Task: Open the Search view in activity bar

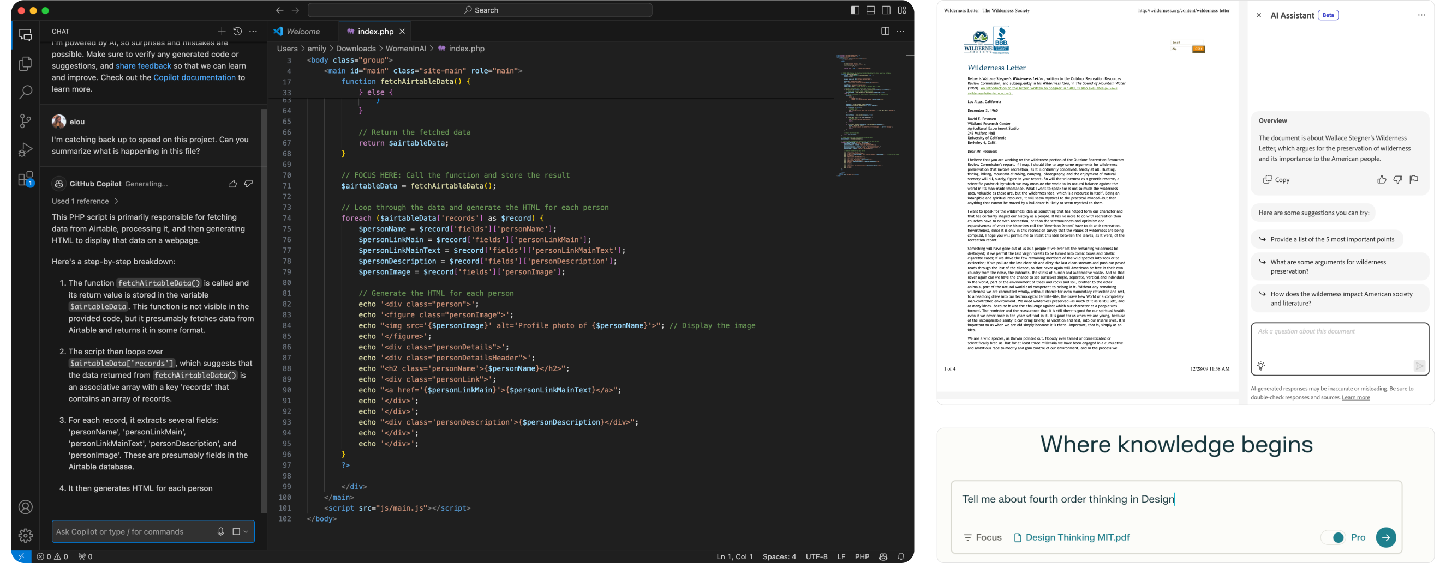Action: [x=25, y=93]
